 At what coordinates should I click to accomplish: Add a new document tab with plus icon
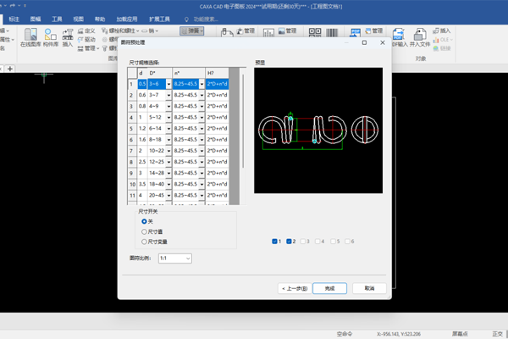point(10,69)
